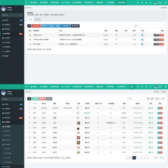Viewport: 168px width, 168px height.
Task: Toggle the sidebar with the plugin page hamburger icon
Action: [27, 2]
